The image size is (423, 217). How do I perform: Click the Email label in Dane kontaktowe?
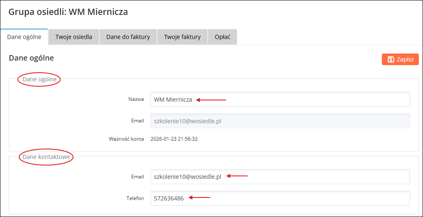point(137,176)
